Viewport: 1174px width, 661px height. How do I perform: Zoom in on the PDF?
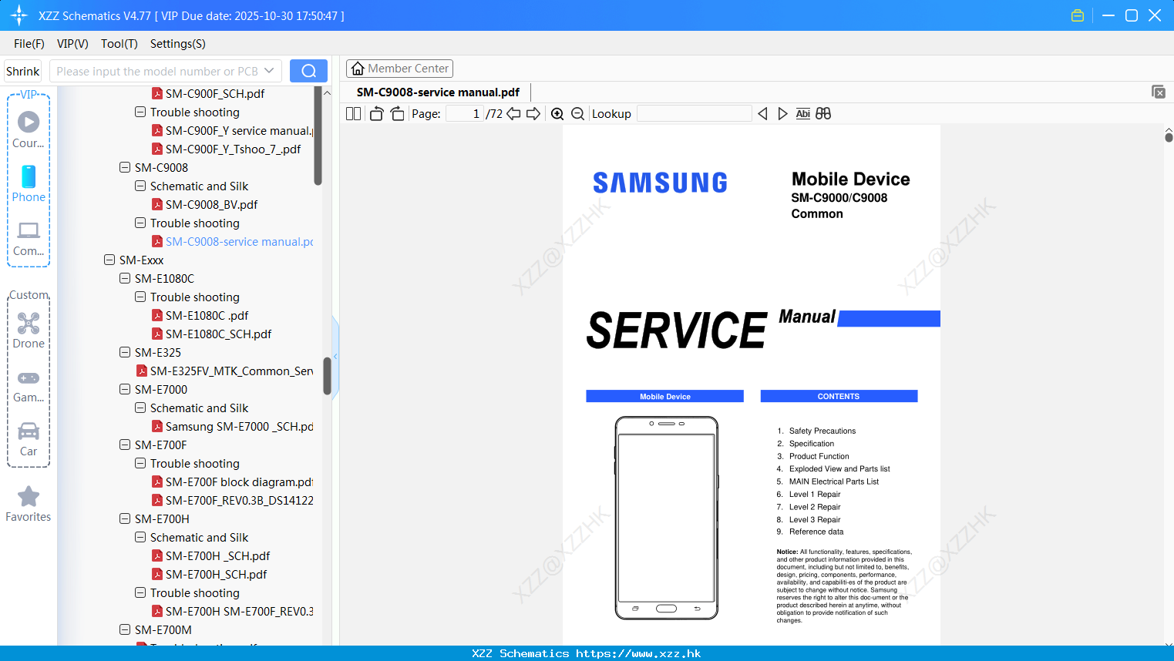[557, 113]
